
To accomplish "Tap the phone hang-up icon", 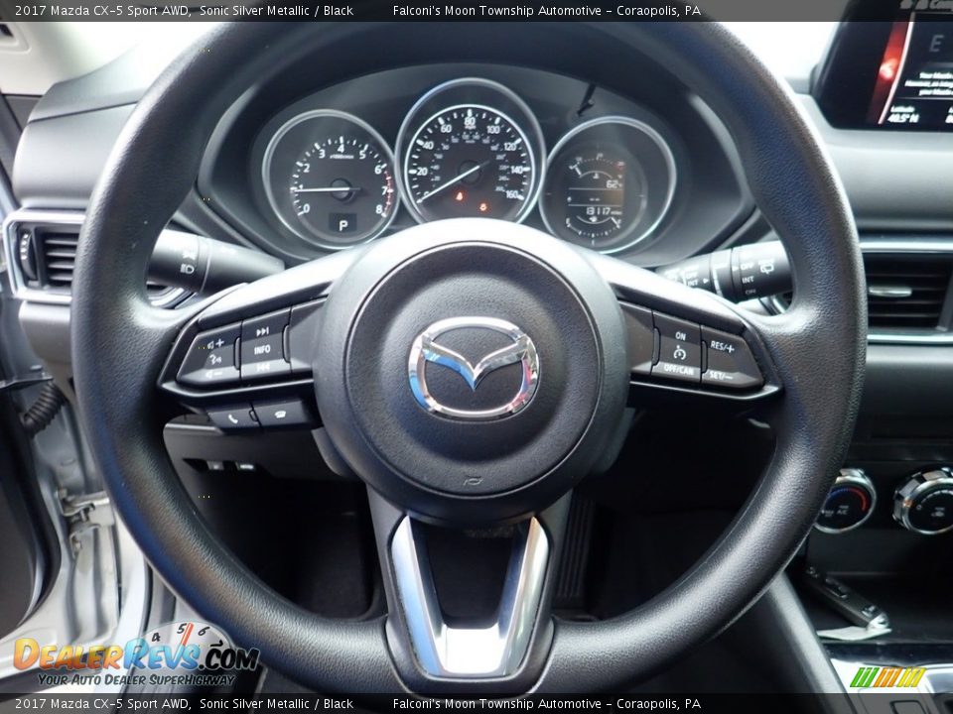I will click(280, 416).
